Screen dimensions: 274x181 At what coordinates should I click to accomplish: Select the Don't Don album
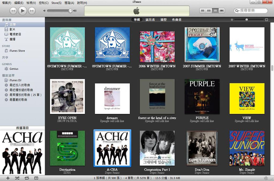tap(202, 148)
